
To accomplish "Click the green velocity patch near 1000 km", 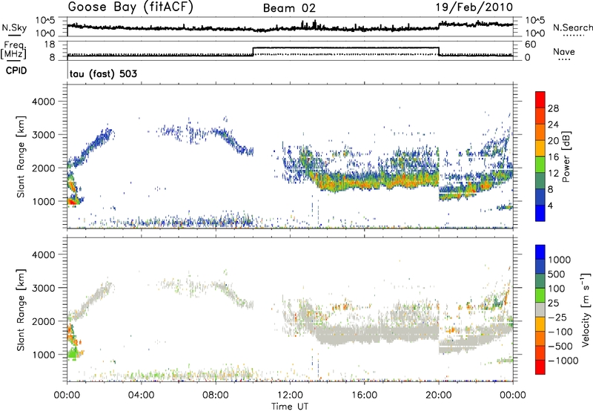I will pyautogui.click(x=73, y=354).
